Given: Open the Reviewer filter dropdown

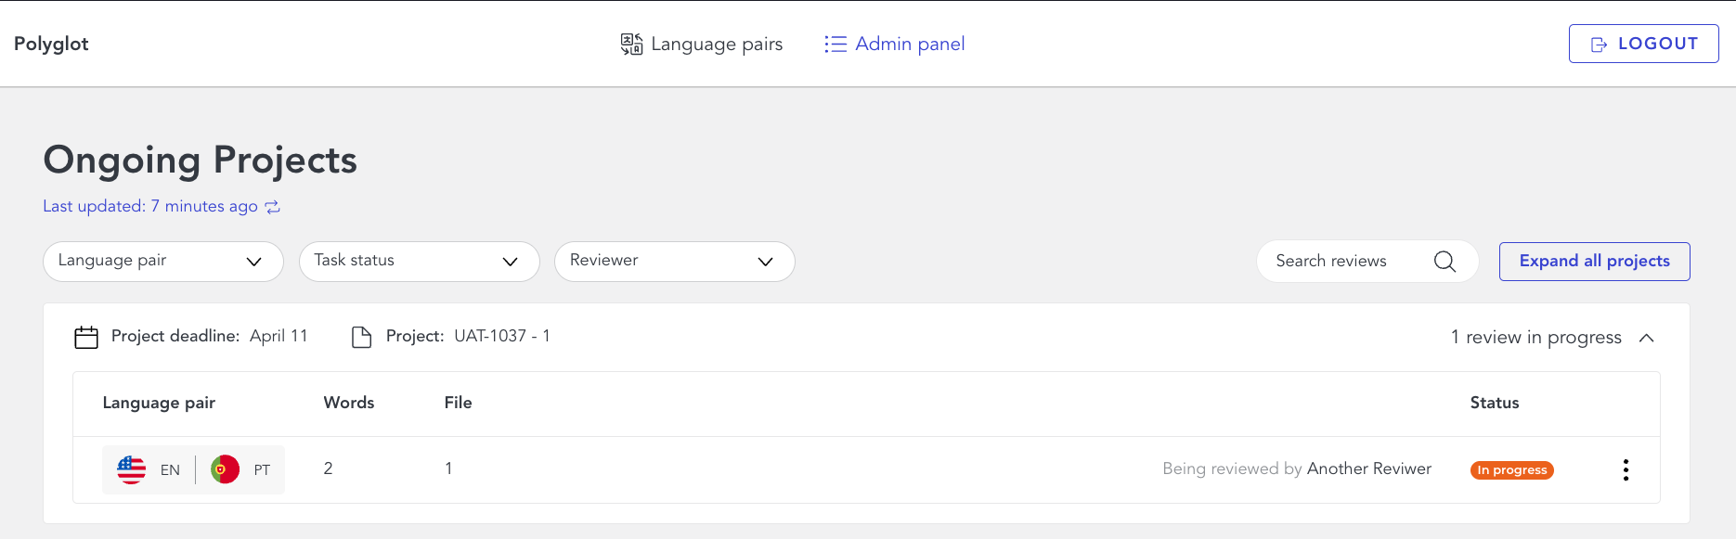Looking at the screenshot, I should pos(675,262).
